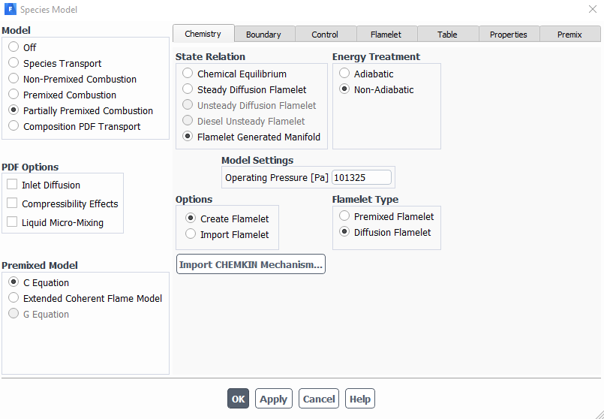Select Premixed Flamelet type

coord(344,216)
